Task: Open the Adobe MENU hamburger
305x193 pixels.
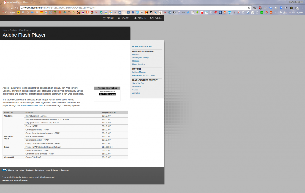Action: pyautogui.click(x=108, y=18)
